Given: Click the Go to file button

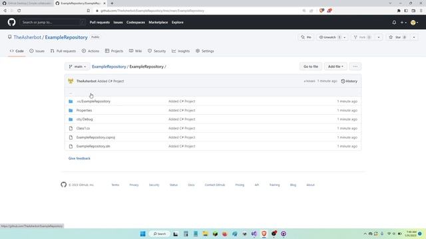Looking at the screenshot, I should coord(311,66).
